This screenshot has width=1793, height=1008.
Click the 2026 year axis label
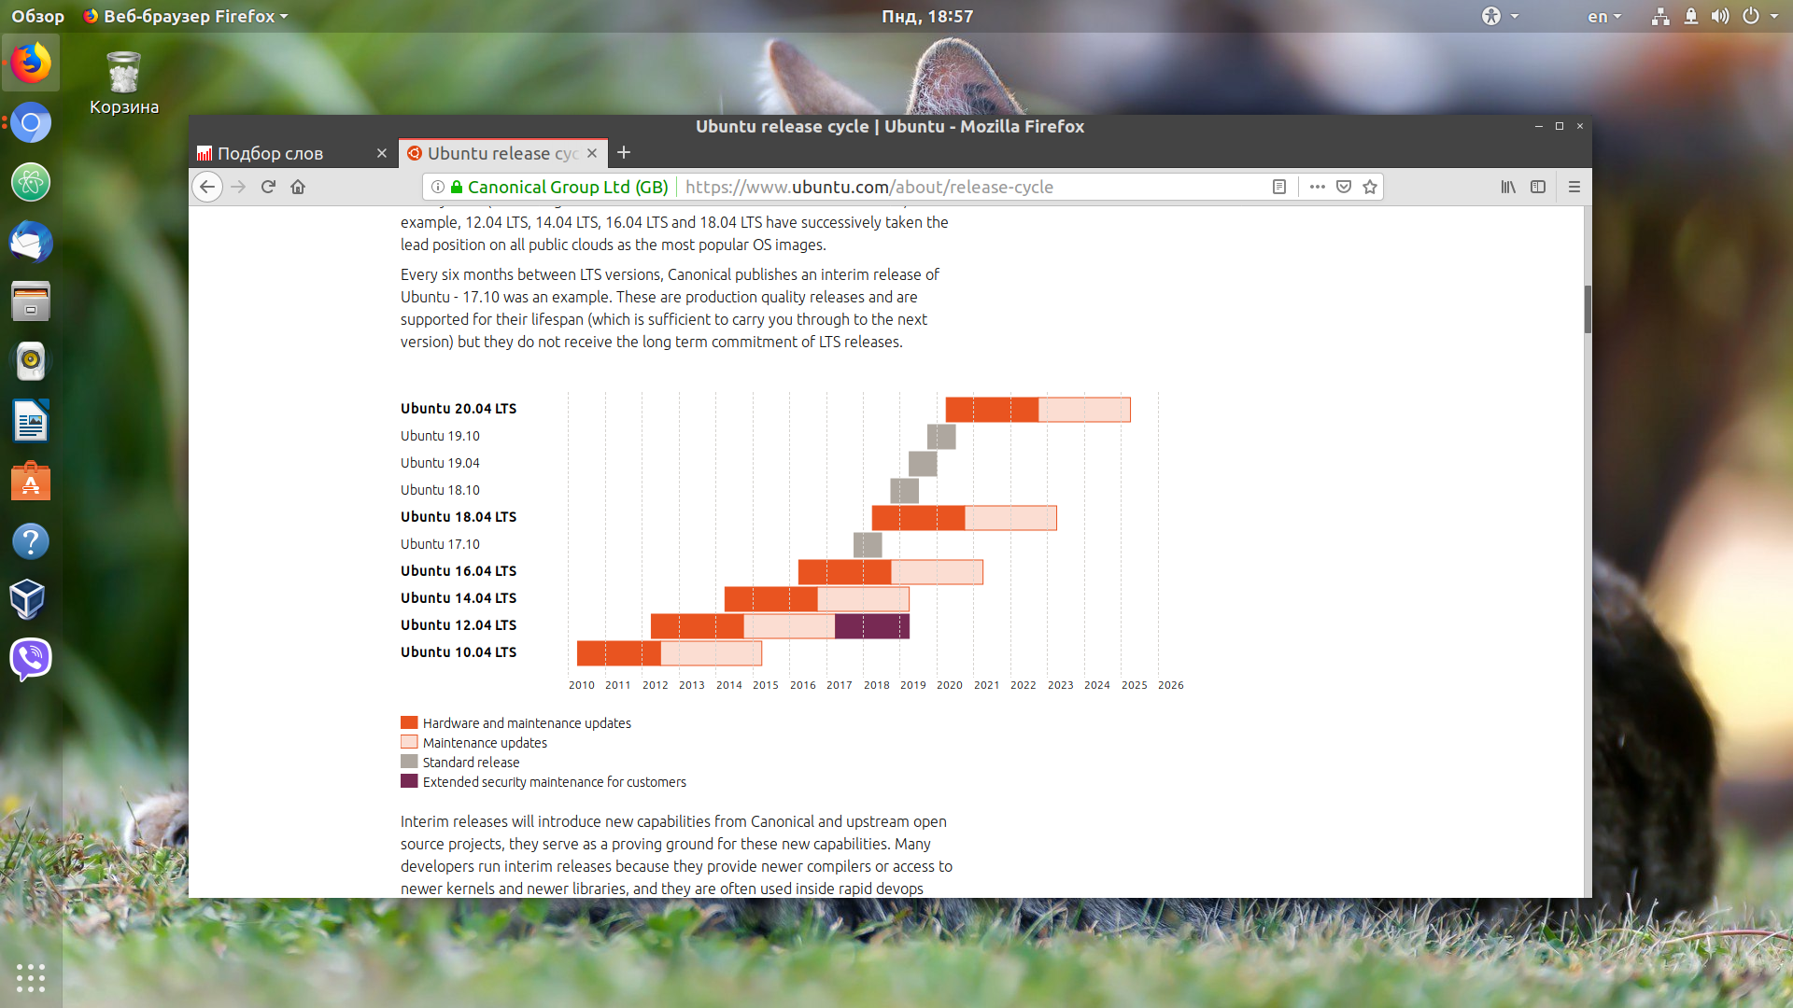(1171, 685)
